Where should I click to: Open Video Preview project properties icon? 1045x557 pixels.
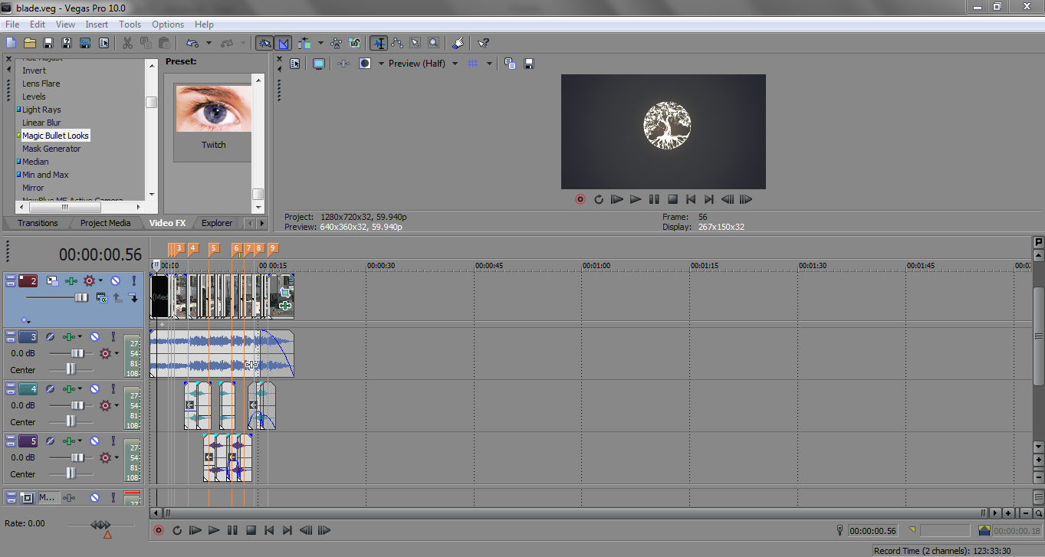pos(295,64)
